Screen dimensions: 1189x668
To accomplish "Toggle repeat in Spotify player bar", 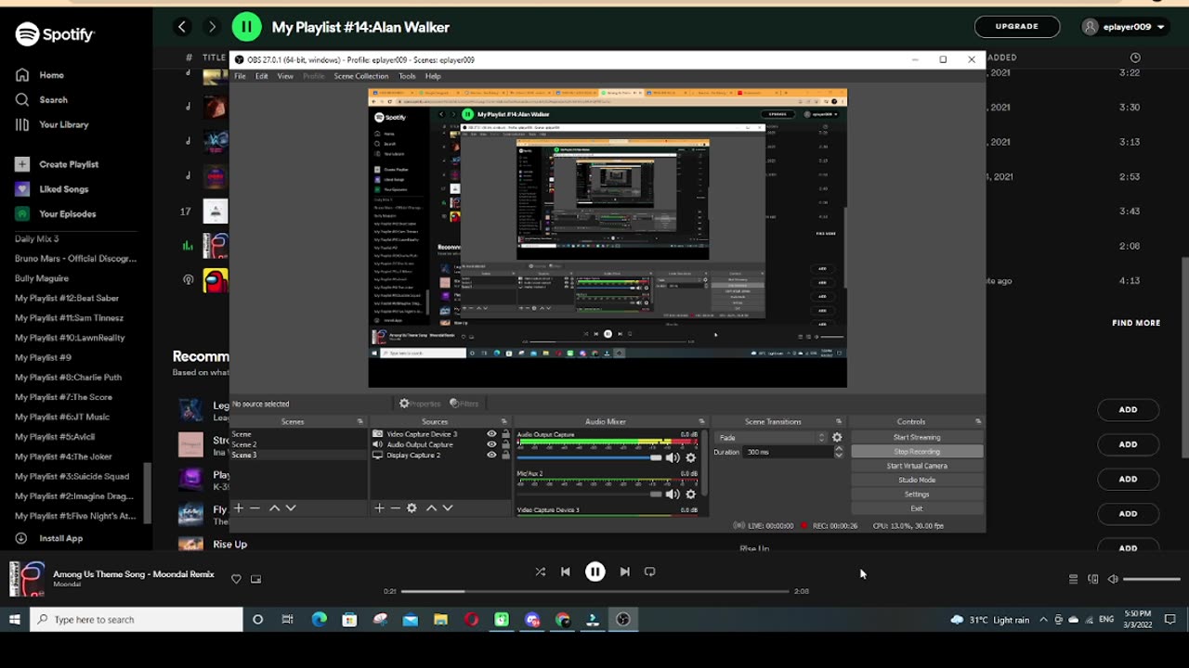I will coord(649,572).
